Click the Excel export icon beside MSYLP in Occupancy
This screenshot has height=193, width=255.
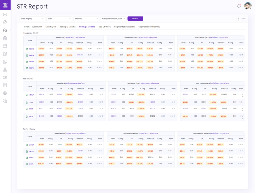click(x=27, y=49)
